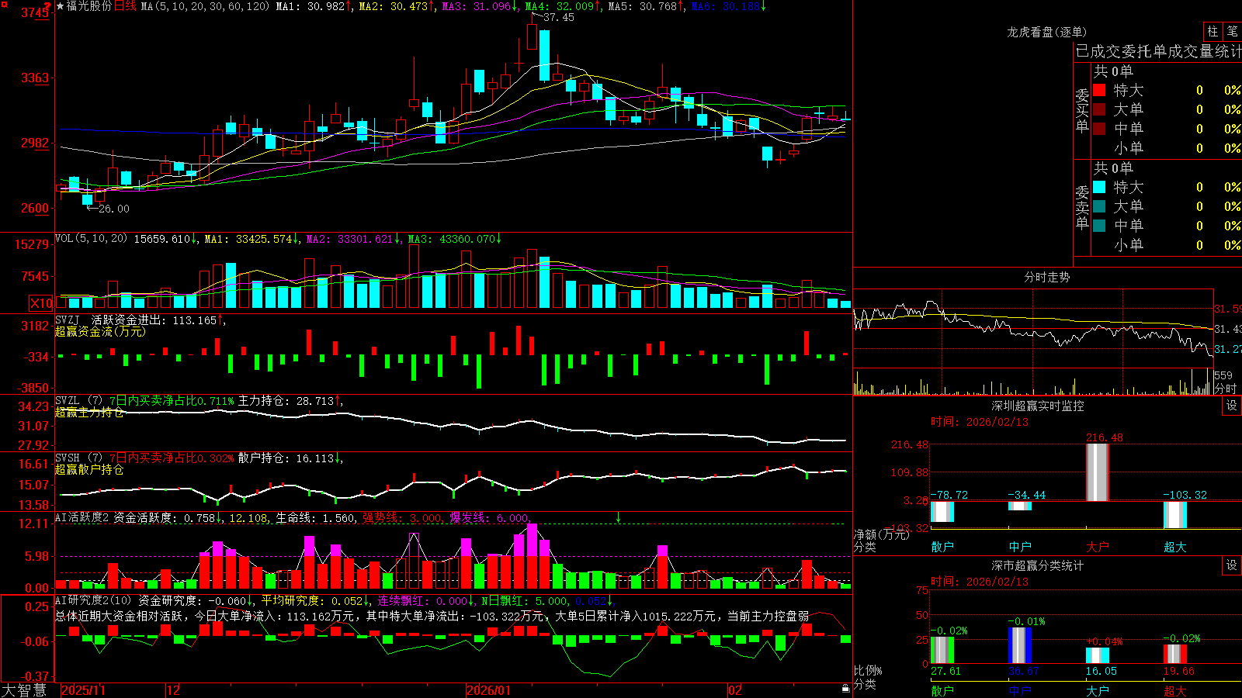1242x698 pixels.
Task: Click the 散户 27.61 green bar in 深市超赢分类统计
Action: [x=942, y=650]
